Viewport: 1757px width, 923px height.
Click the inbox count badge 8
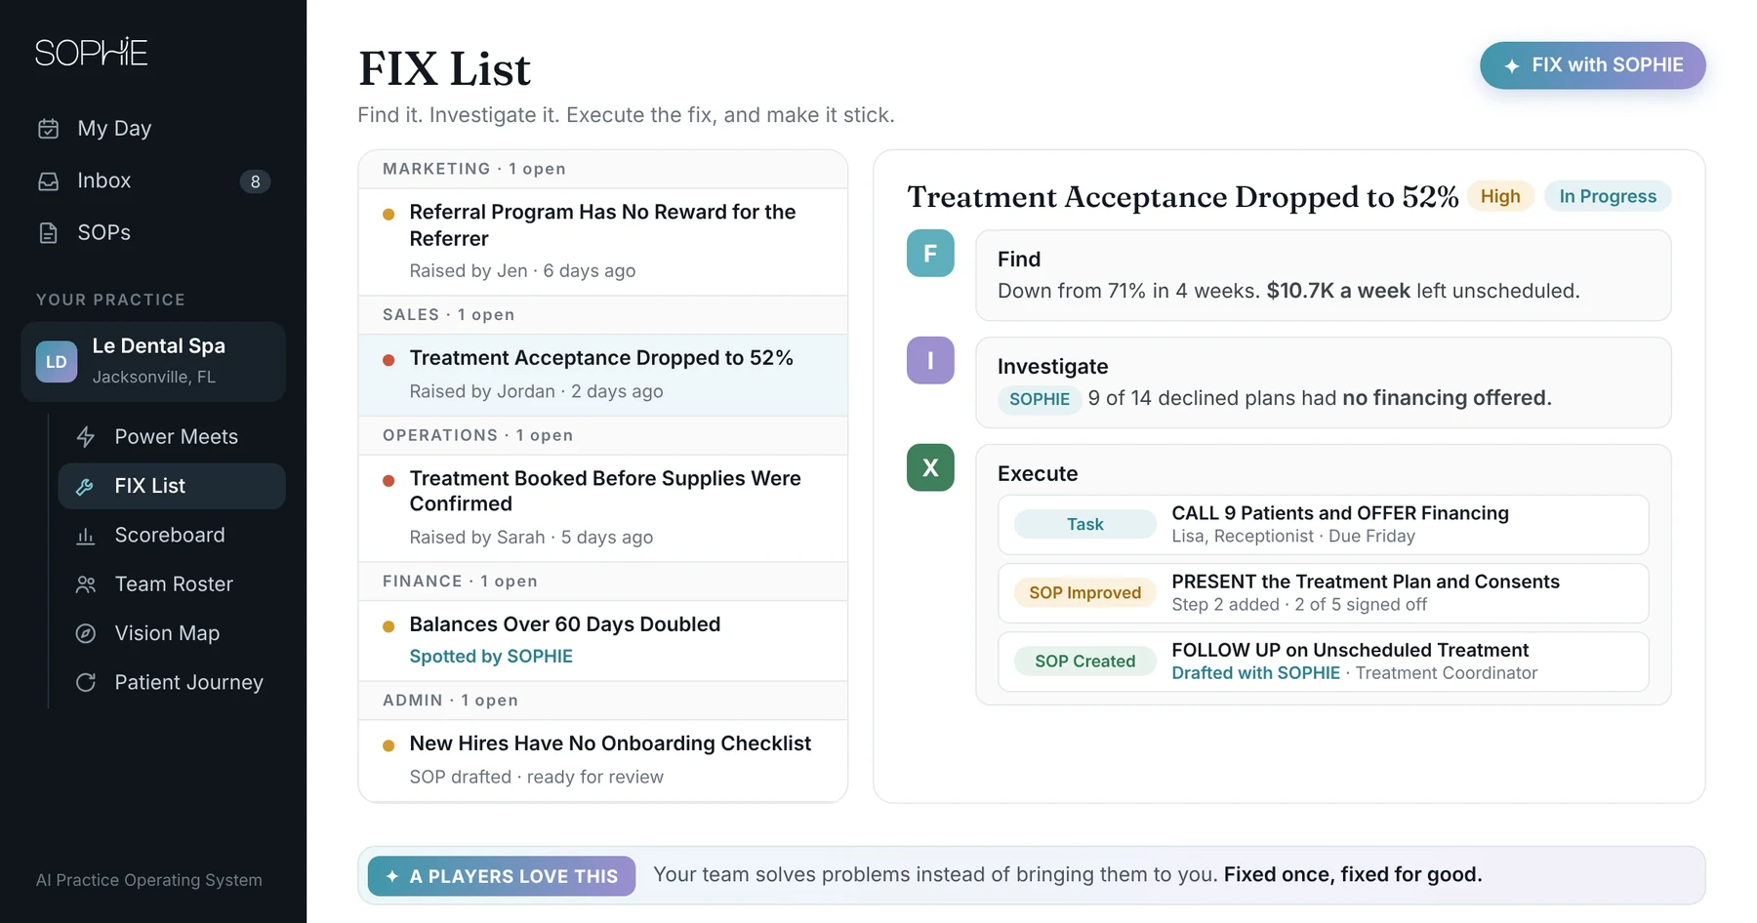click(256, 181)
